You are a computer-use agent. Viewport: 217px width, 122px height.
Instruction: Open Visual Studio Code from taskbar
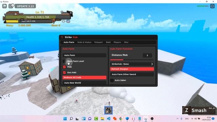point(108,119)
